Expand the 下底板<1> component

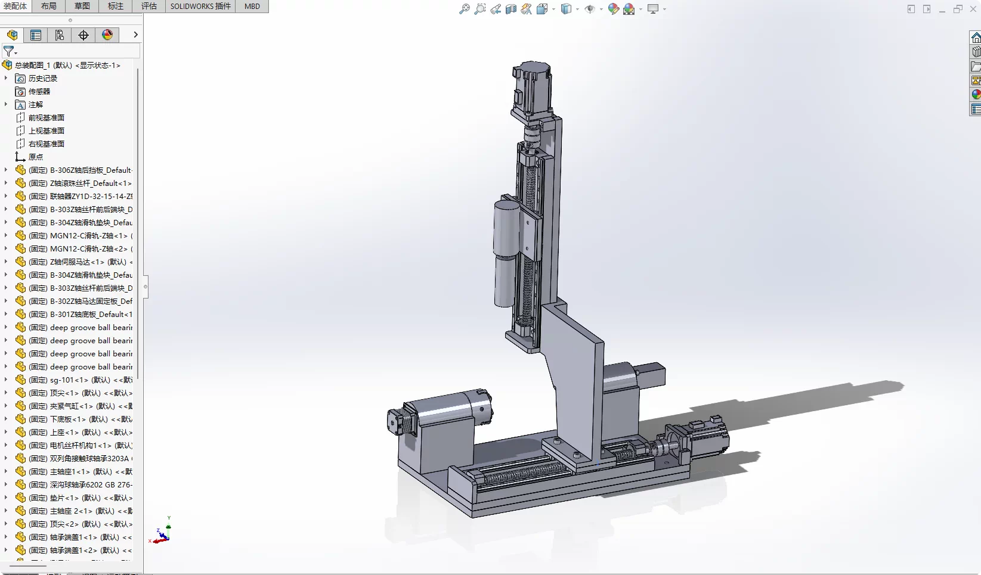tap(6, 419)
